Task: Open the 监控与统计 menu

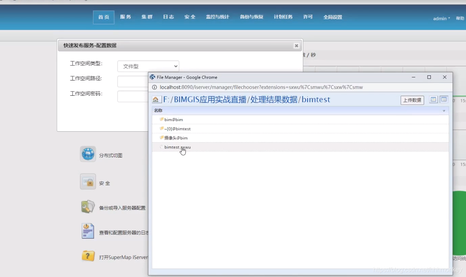Action: click(x=218, y=17)
